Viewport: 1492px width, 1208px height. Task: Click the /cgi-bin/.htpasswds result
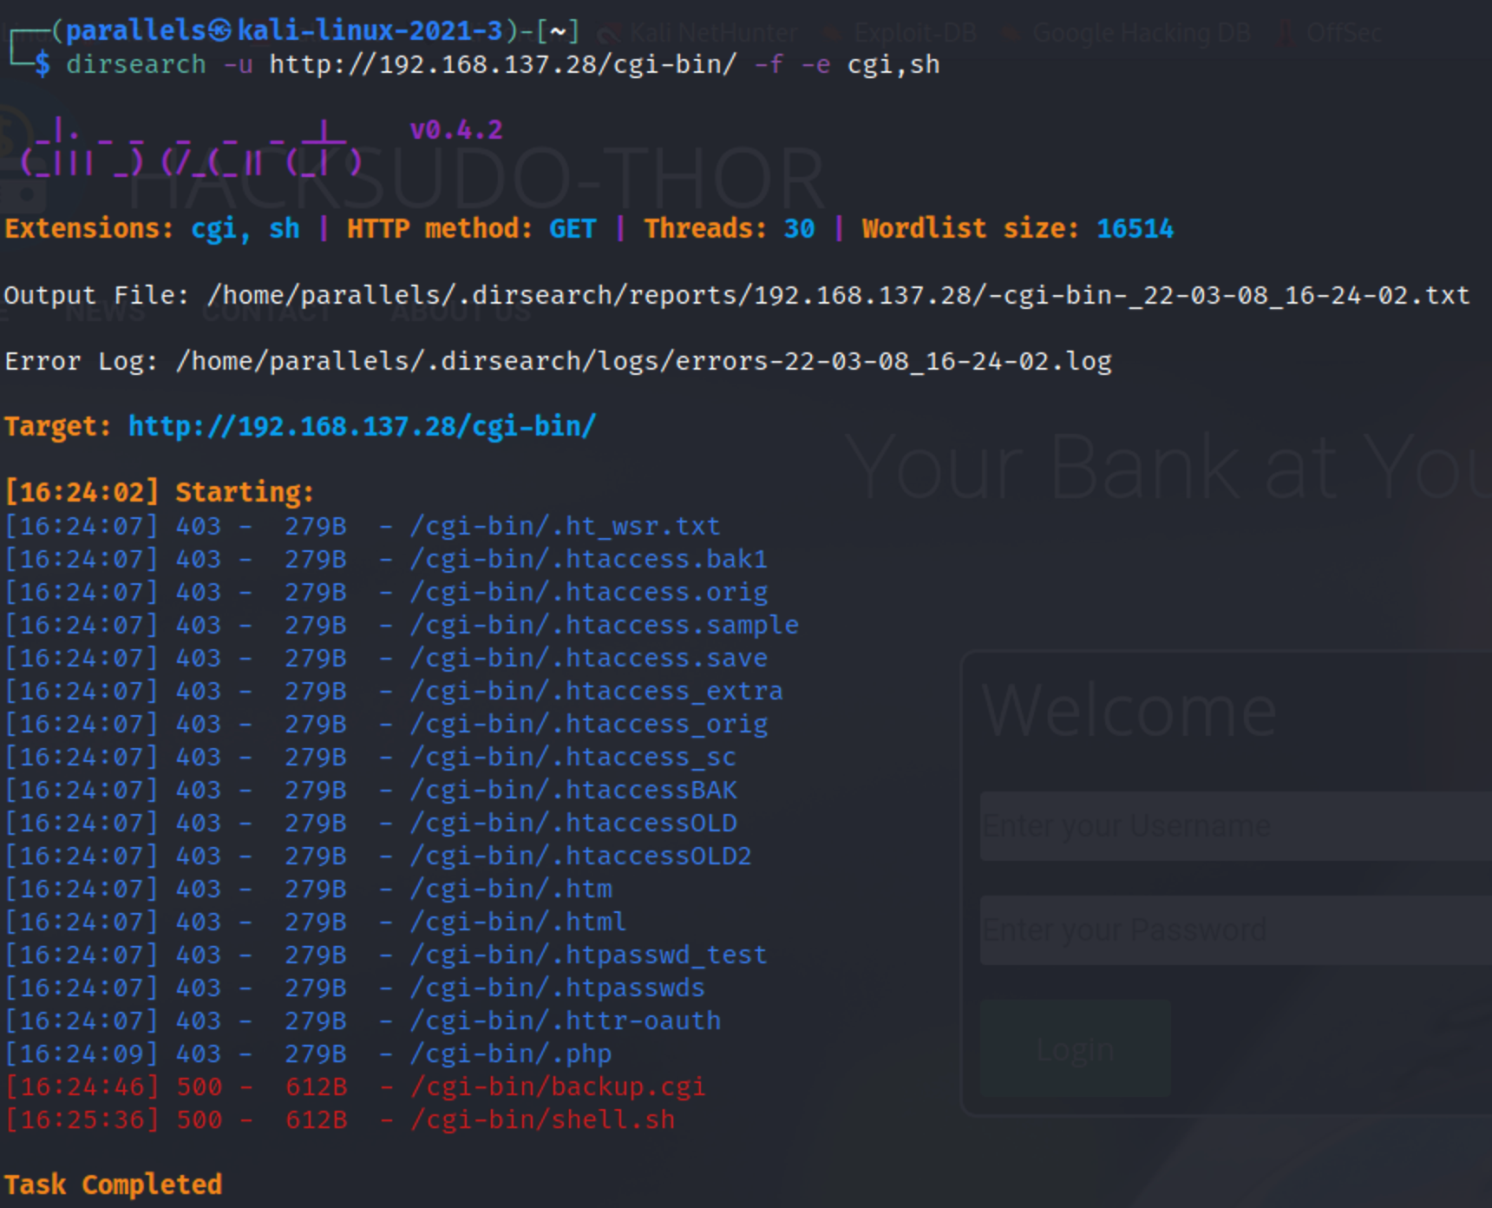557,988
